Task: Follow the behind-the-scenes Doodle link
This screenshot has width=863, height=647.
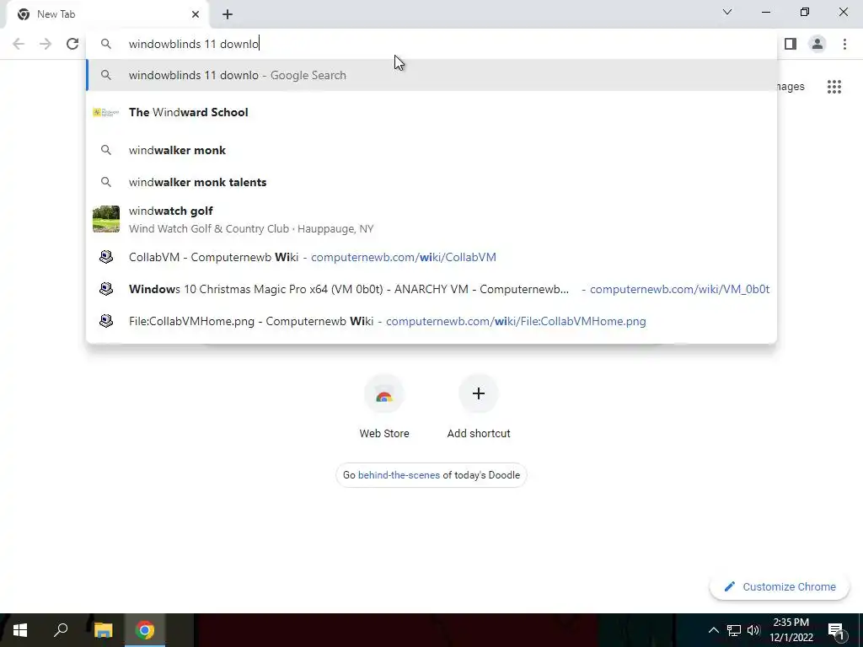Action: coord(399,475)
